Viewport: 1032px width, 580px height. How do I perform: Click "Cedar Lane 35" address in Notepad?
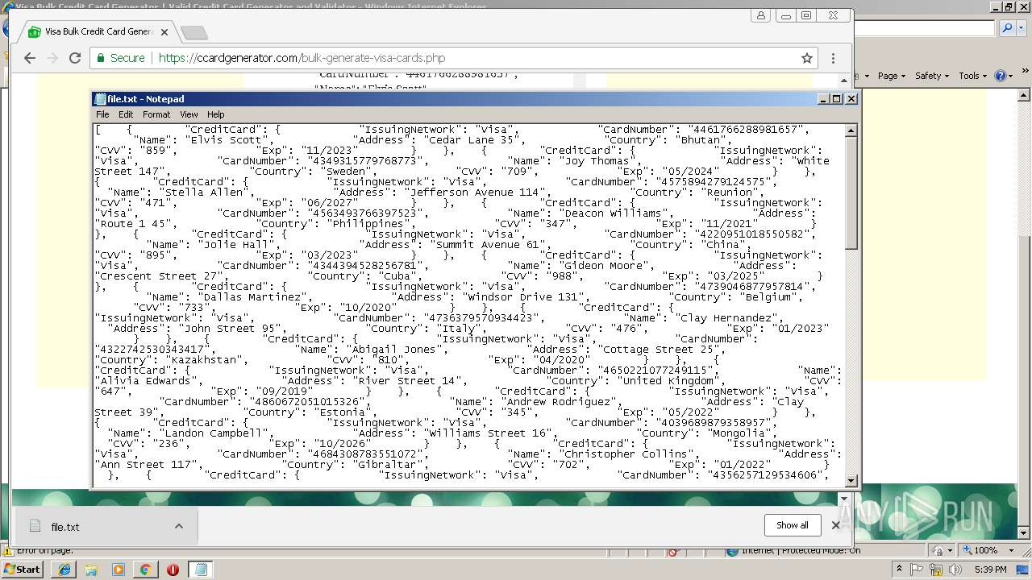(470, 139)
